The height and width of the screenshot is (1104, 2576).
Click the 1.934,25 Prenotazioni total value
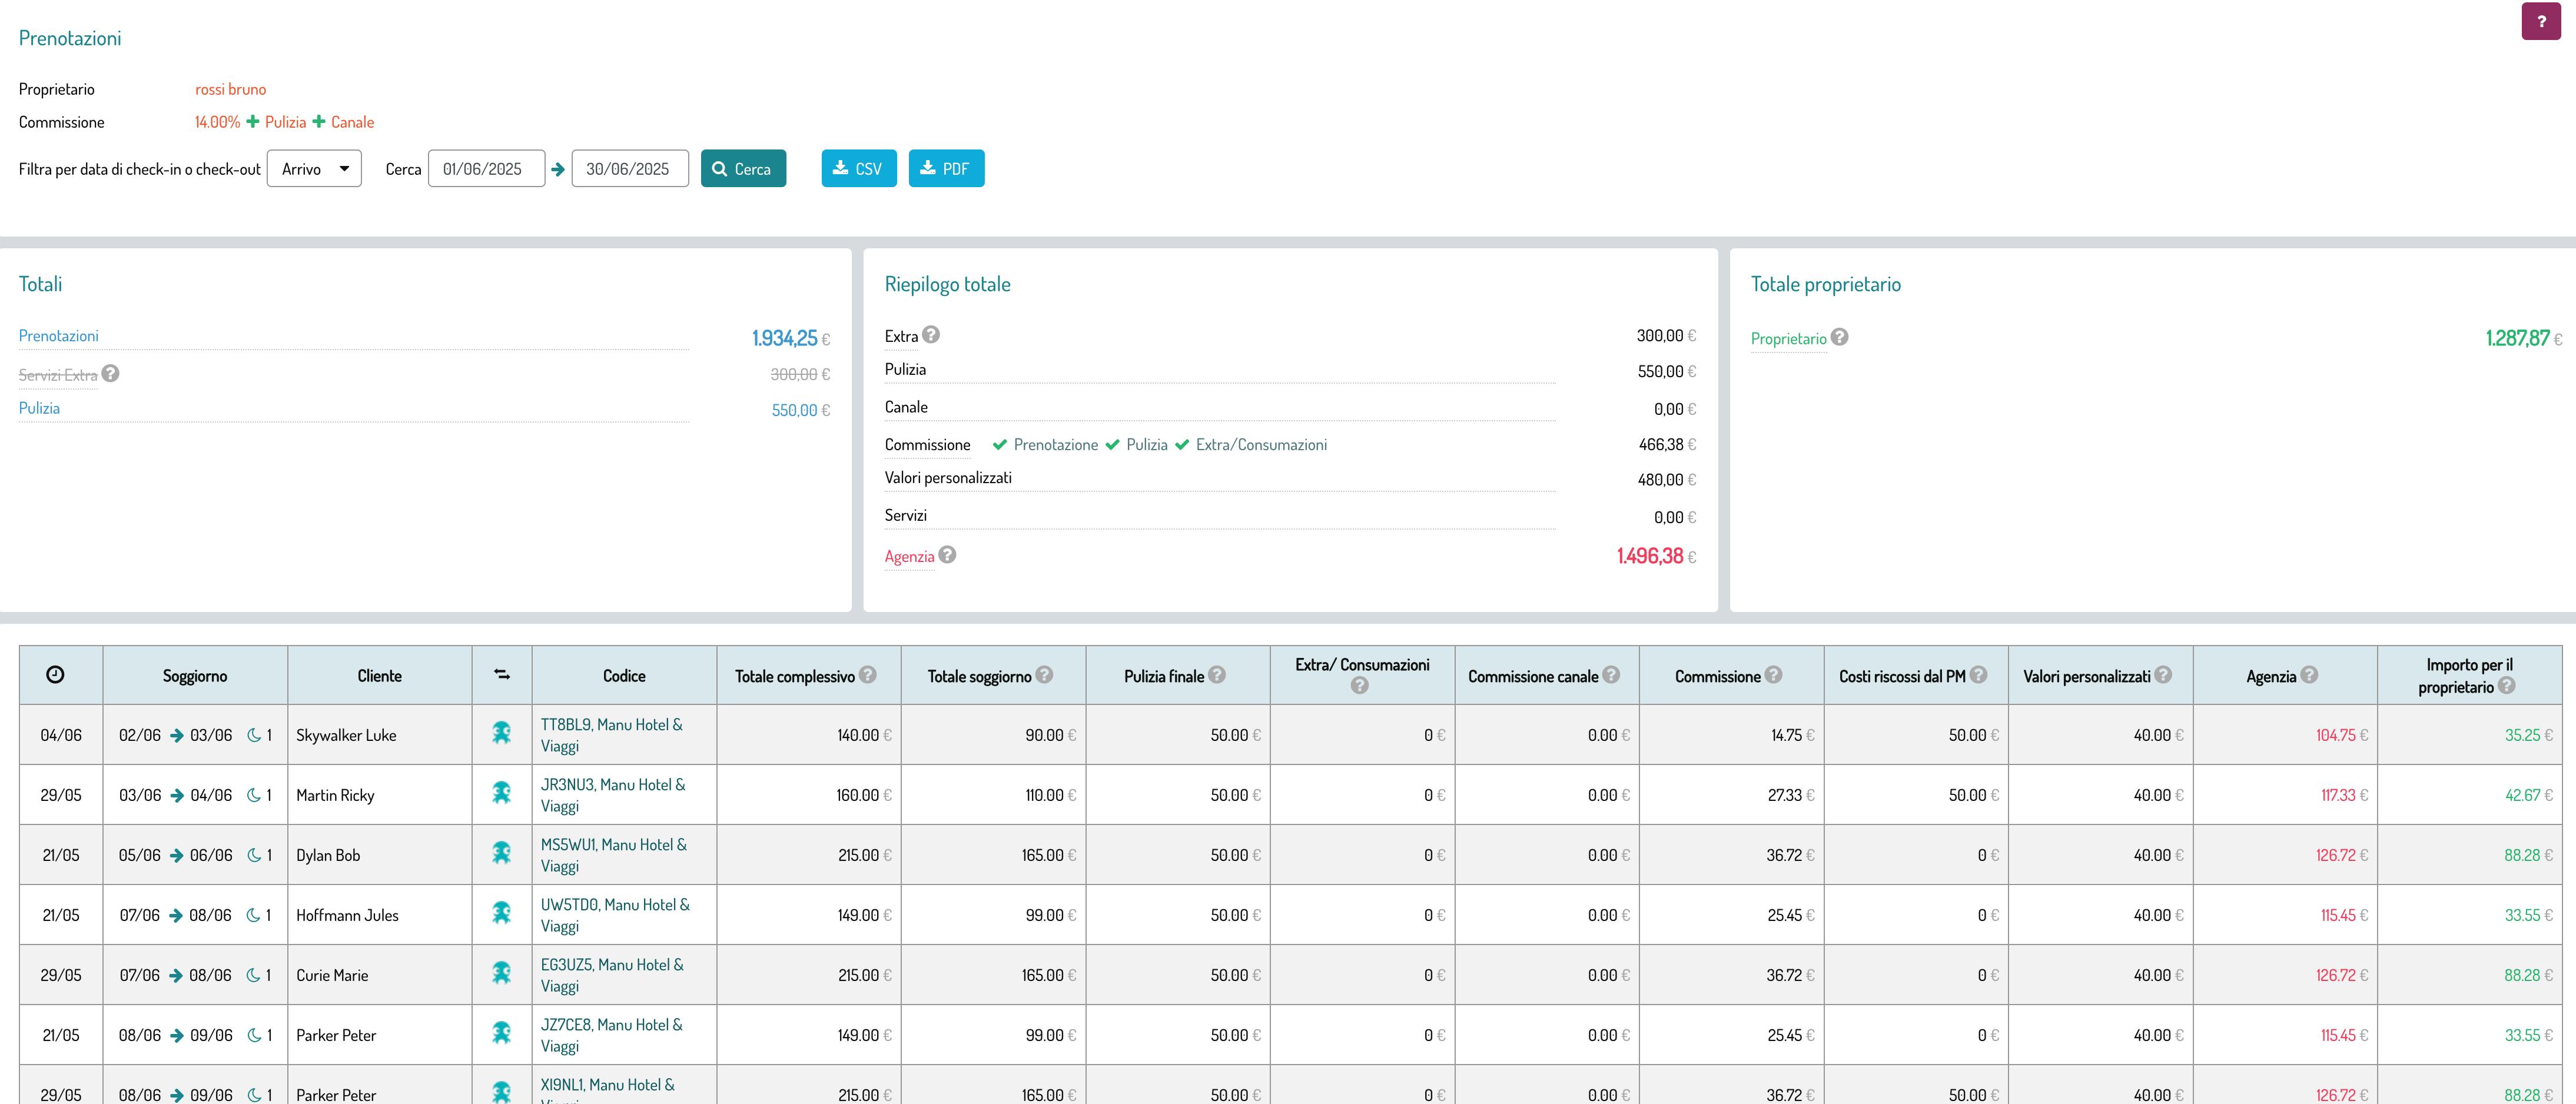pos(785,338)
